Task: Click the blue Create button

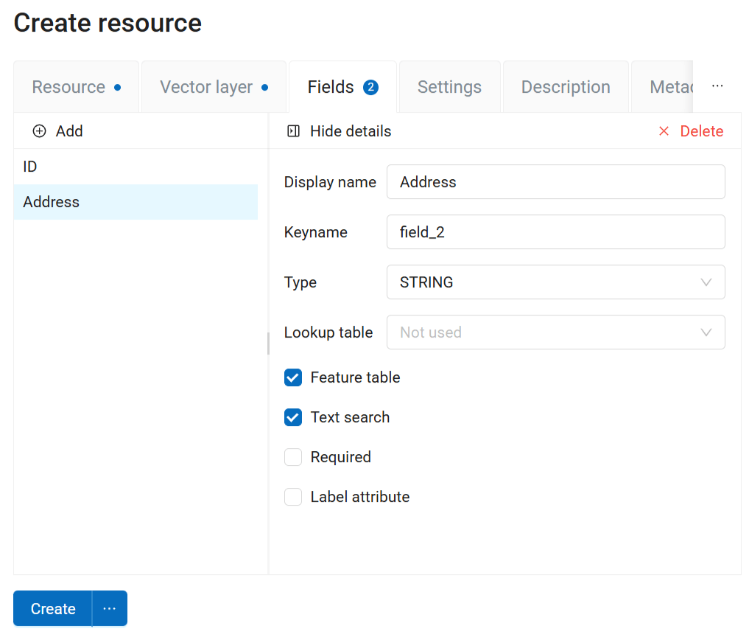Action: [53, 608]
